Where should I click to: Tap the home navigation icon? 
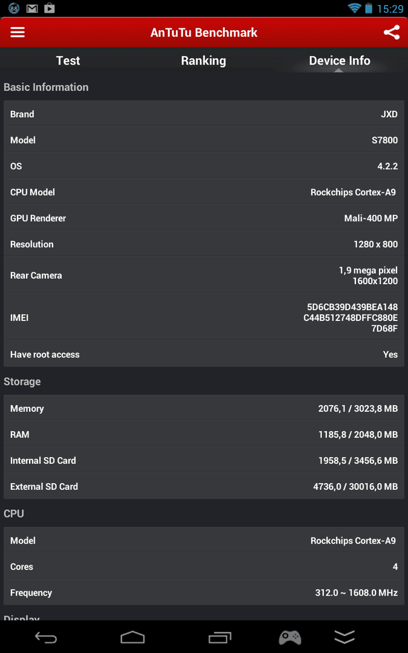[x=132, y=637]
